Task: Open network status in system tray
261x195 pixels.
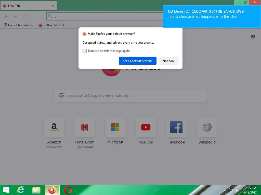Action: pyautogui.click(x=231, y=190)
